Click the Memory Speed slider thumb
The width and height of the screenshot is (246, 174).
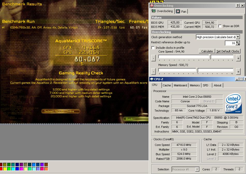pyautogui.click(x=198, y=70)
